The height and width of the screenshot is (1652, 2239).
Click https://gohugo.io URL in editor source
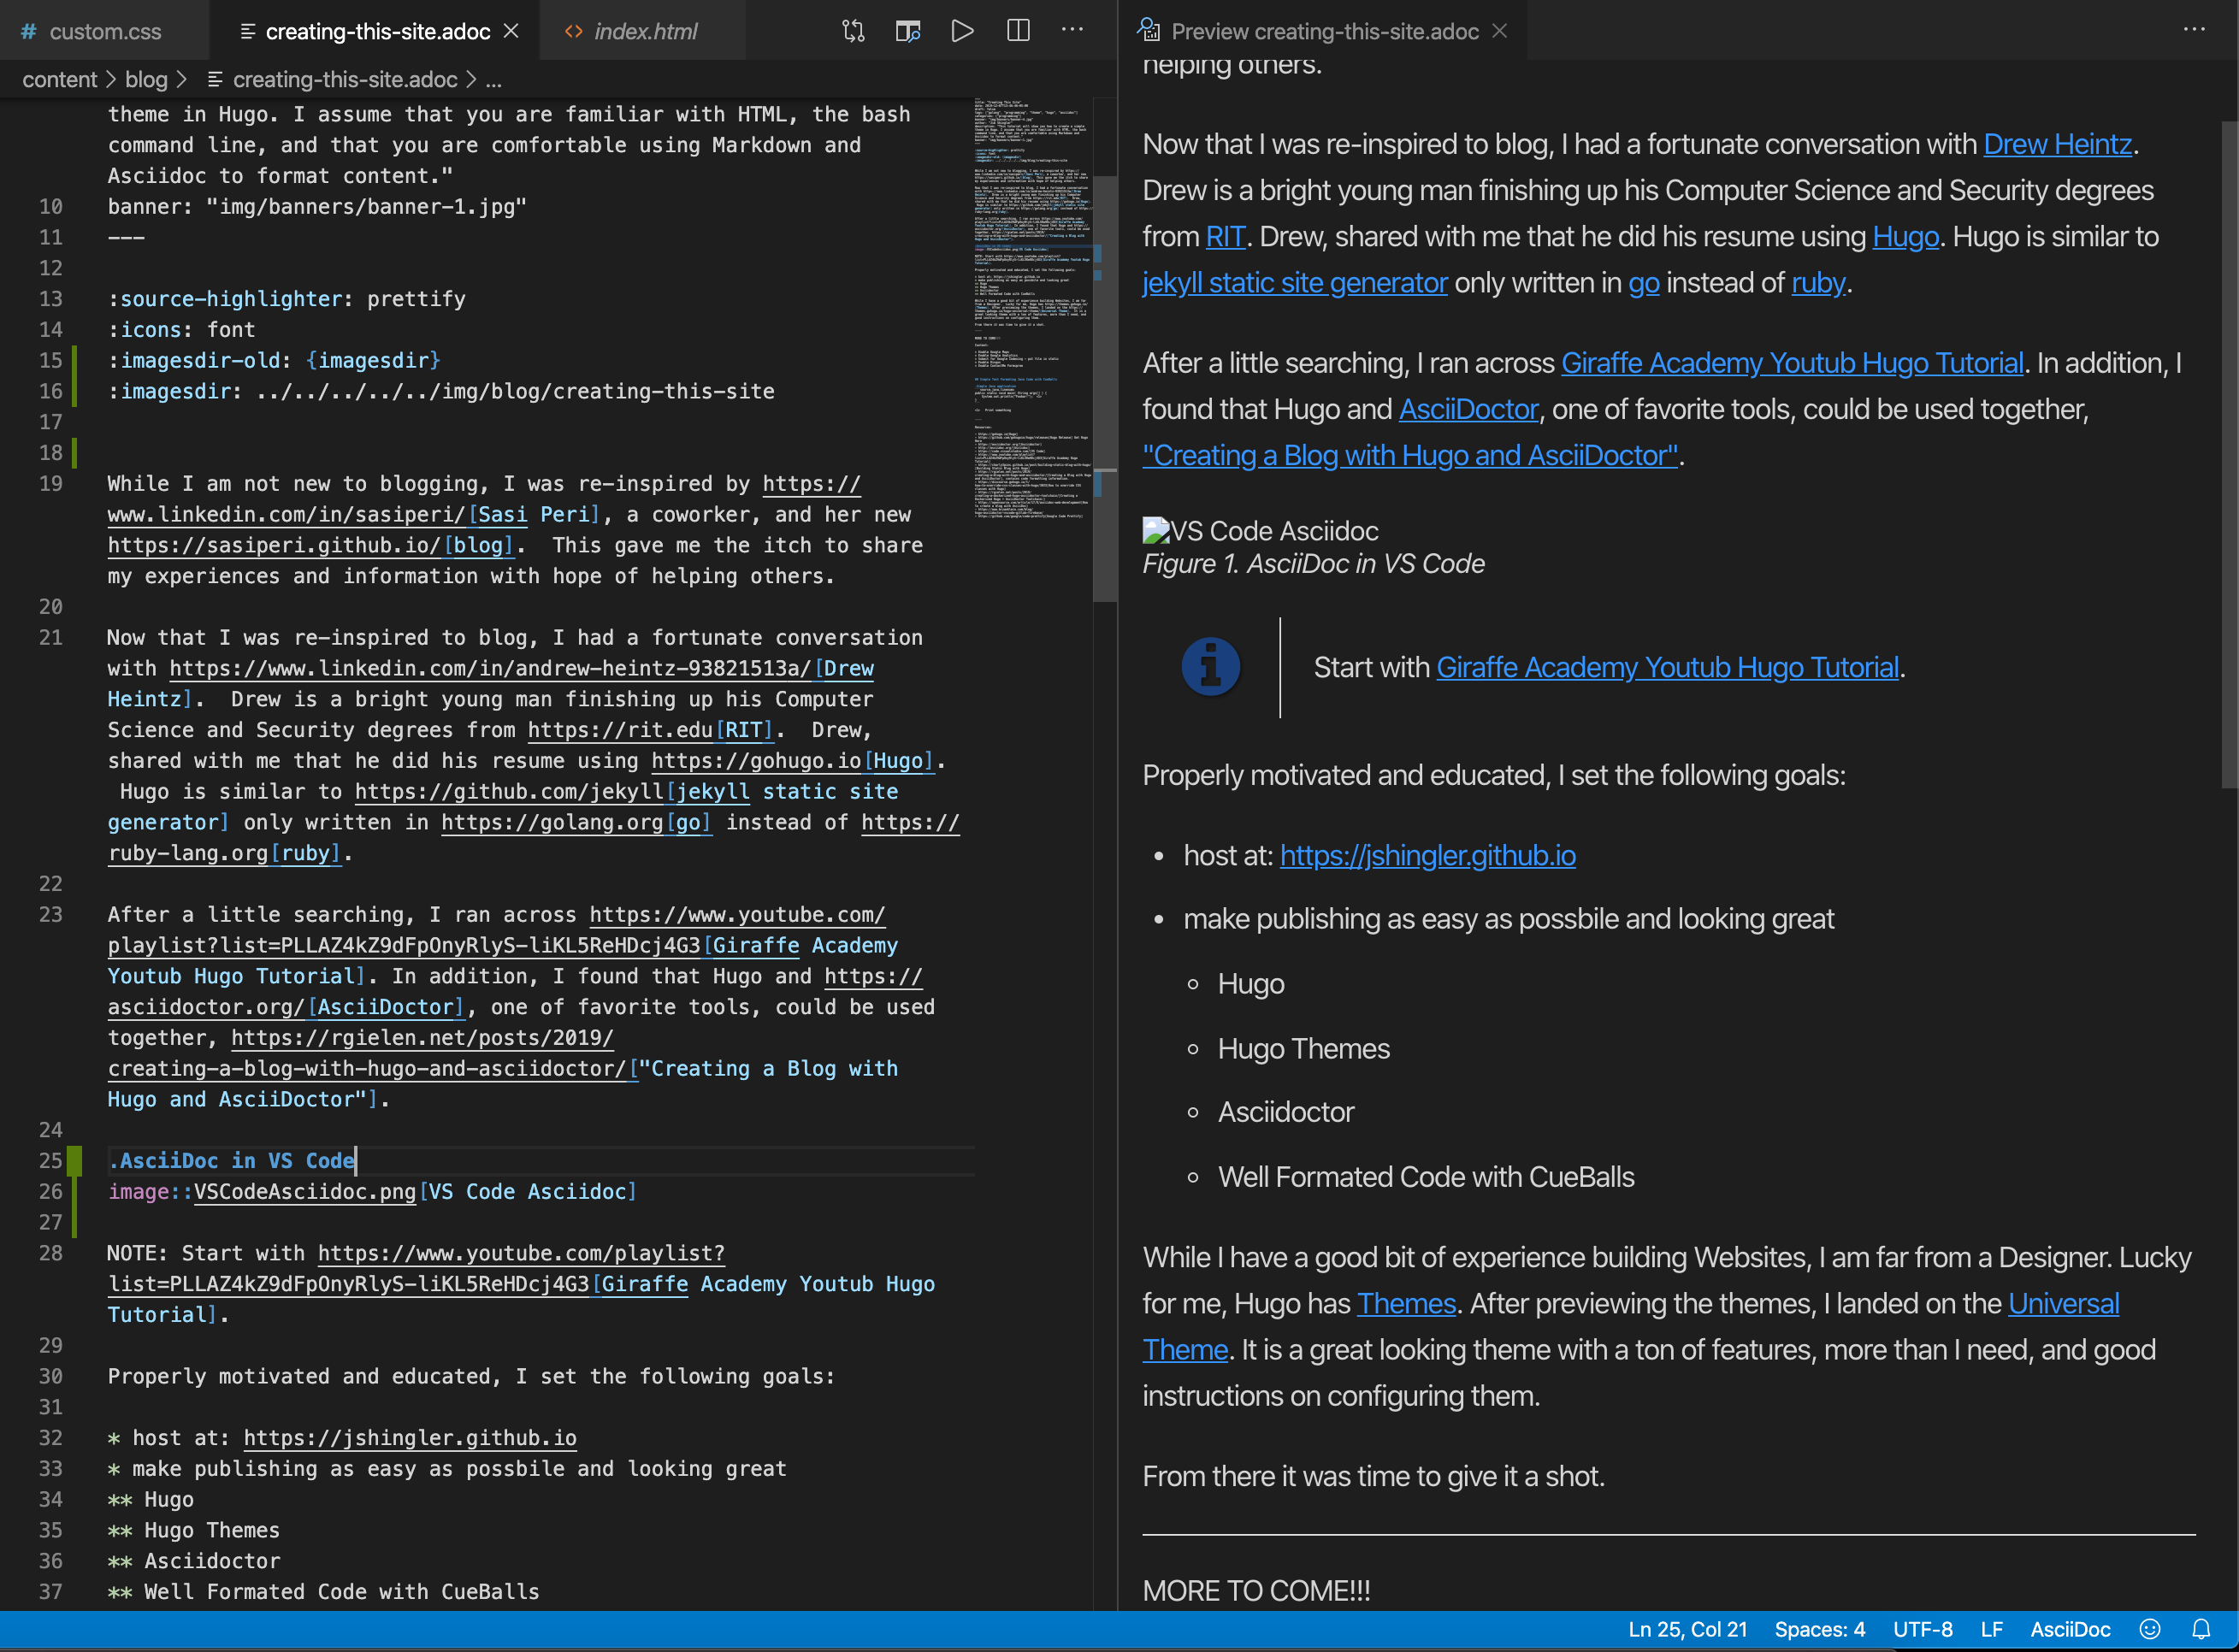tap(756, 760)
